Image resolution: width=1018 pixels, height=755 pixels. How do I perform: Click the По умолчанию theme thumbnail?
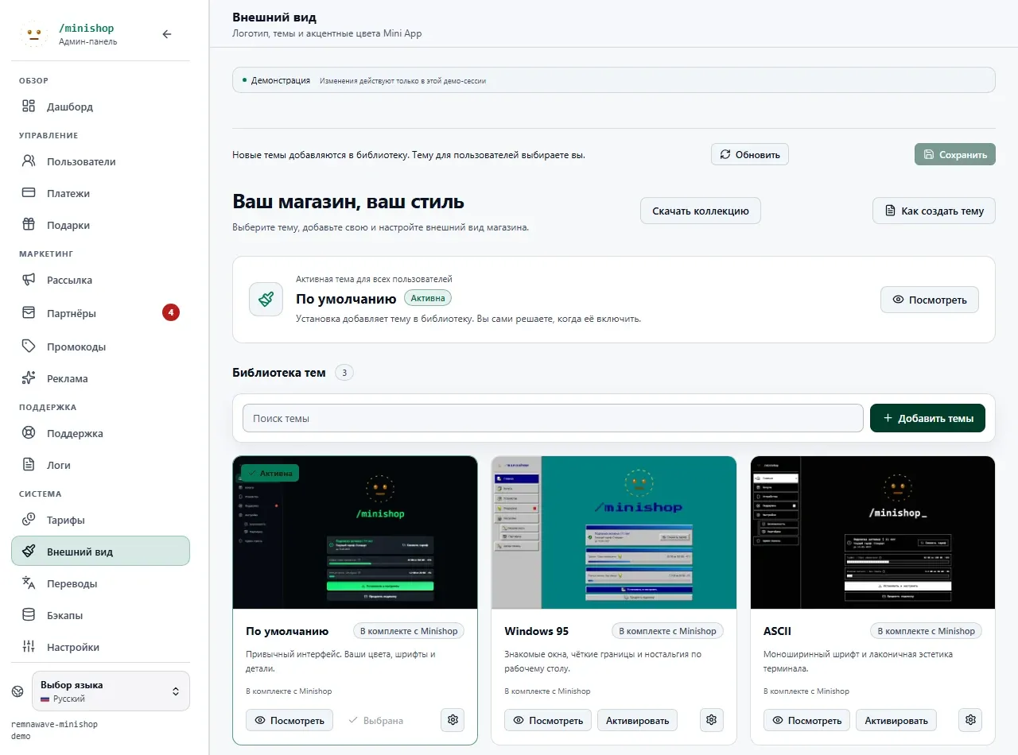pos(355,532)
